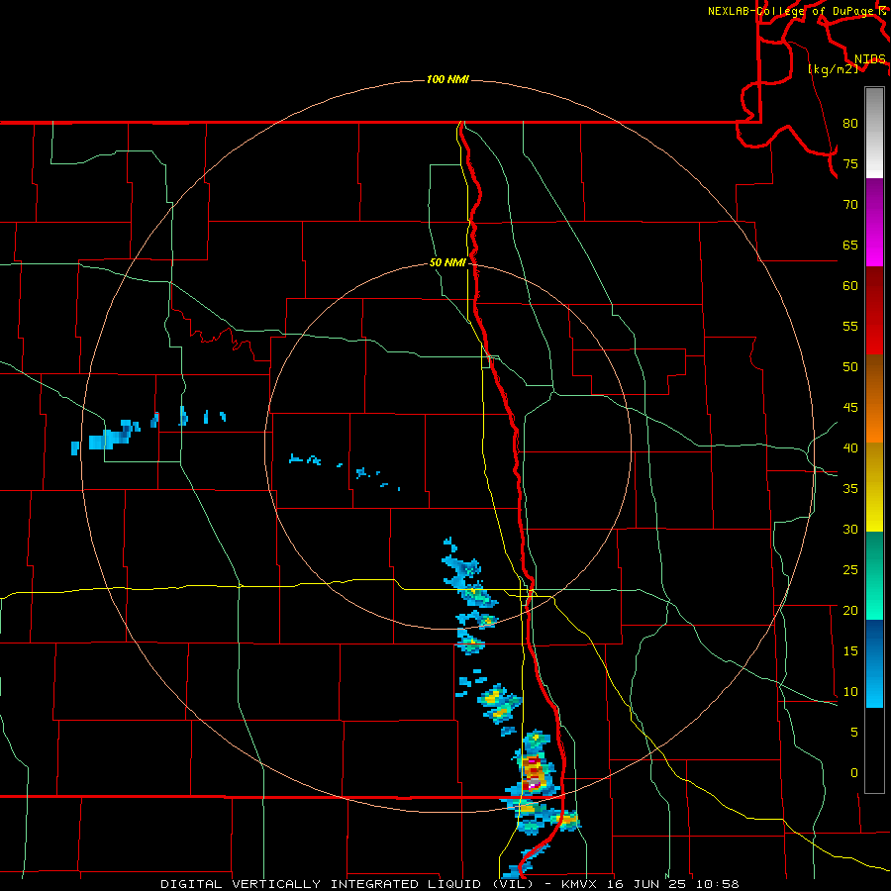
Task: Click the 20 value on the color scale
Action: 850,611
